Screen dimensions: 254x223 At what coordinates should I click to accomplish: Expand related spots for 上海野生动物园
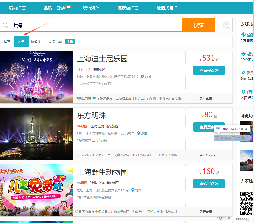[x=207, y=212]
